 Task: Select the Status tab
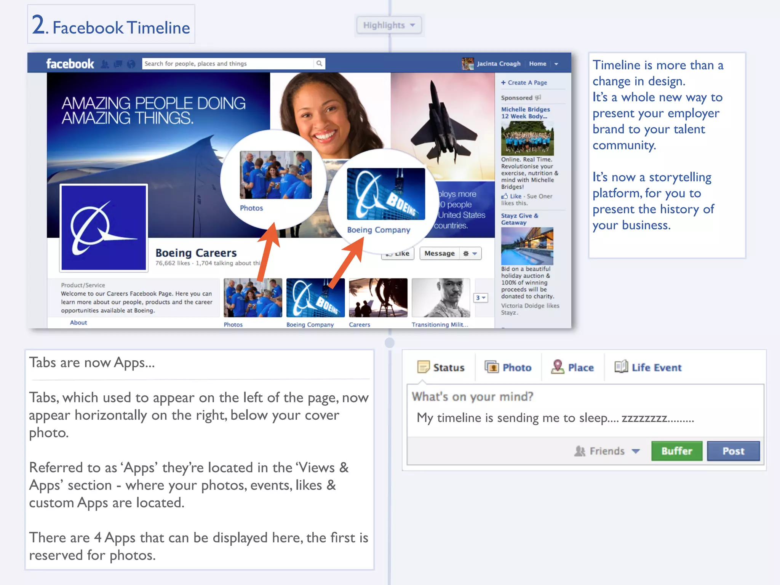point(441,367)
